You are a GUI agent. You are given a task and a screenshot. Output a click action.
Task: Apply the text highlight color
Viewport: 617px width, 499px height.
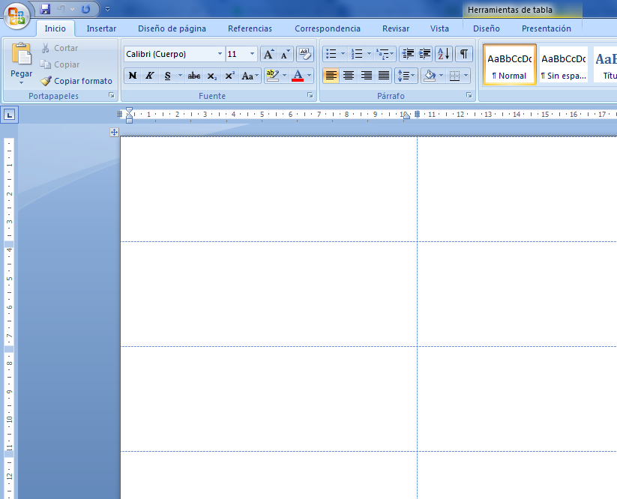coord(272,76)
